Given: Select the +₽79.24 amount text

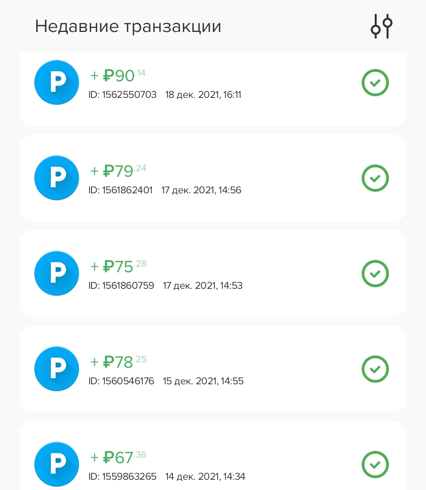Looking at the screenshot, I should (118, 171).
